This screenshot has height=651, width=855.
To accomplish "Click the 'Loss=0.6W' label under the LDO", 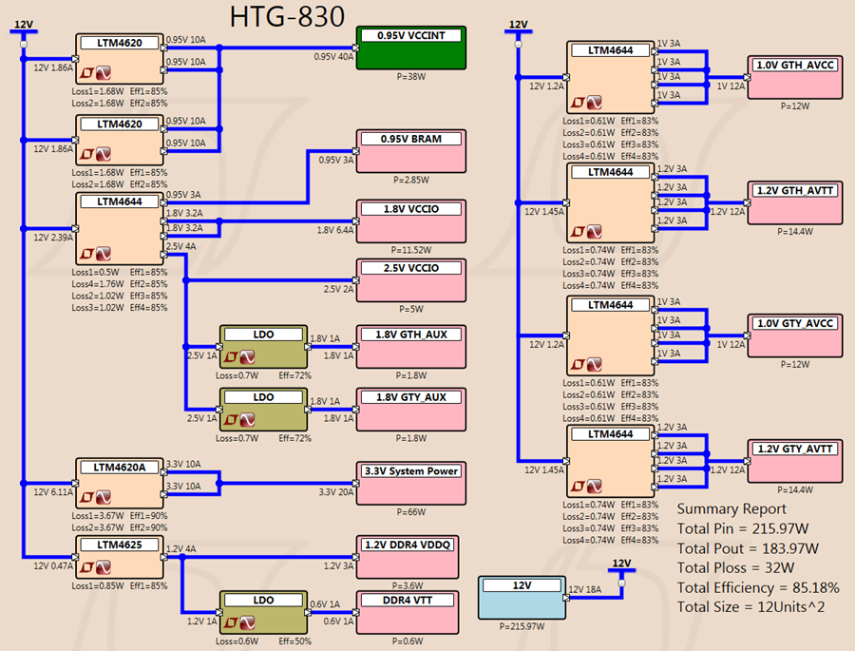I will (x=237, y=641).
